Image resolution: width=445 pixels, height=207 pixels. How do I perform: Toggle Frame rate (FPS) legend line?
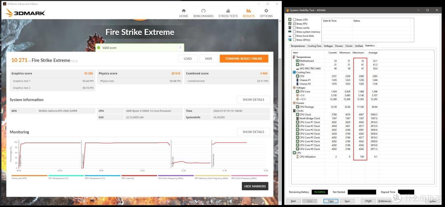29,177
